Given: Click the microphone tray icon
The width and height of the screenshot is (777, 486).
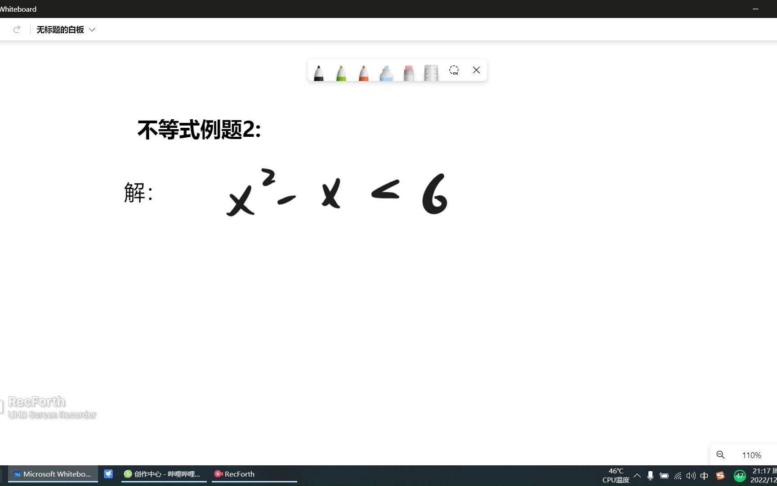Looking at the screenshot, I should (650, 476).
